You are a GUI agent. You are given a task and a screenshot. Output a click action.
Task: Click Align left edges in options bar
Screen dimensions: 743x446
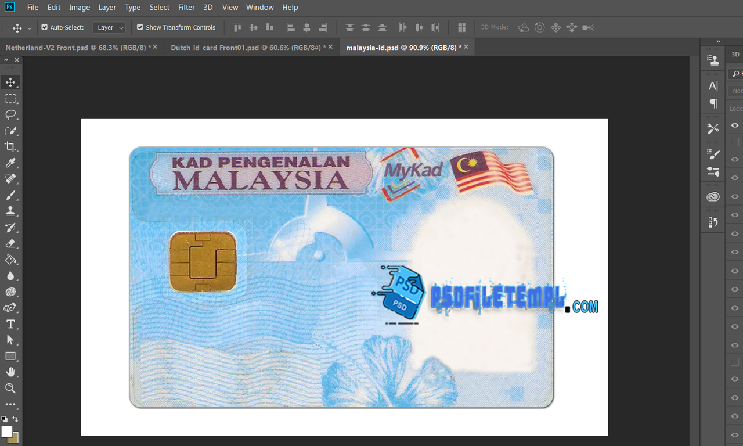pyautogui.click(x=291, y=27)
